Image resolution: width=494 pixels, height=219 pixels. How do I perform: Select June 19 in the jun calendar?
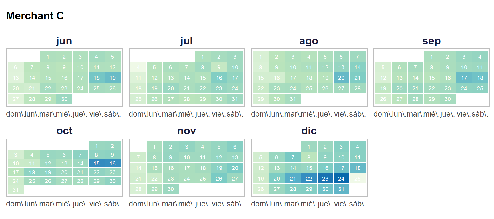113,78
